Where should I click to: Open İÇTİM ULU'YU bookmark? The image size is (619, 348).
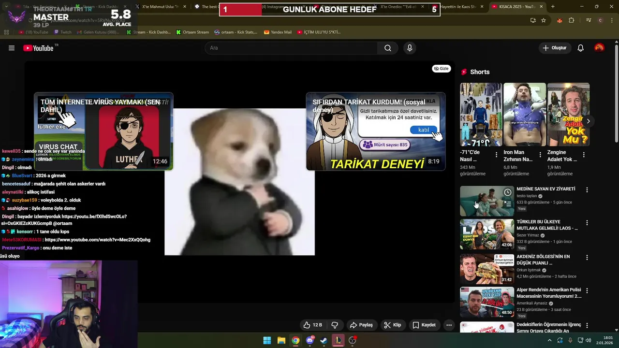(319, 32)
